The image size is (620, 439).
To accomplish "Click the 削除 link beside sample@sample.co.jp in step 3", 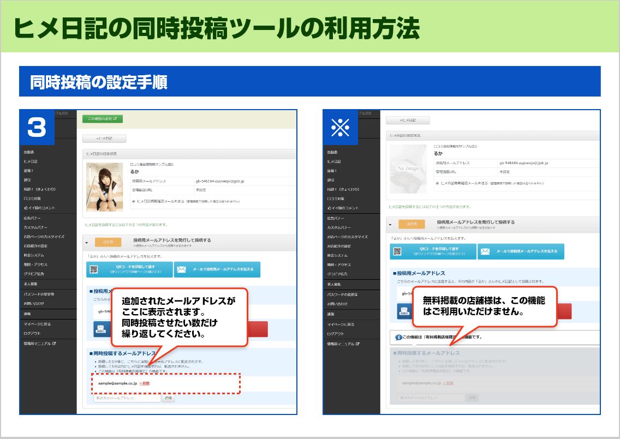I will coord(145,383).
